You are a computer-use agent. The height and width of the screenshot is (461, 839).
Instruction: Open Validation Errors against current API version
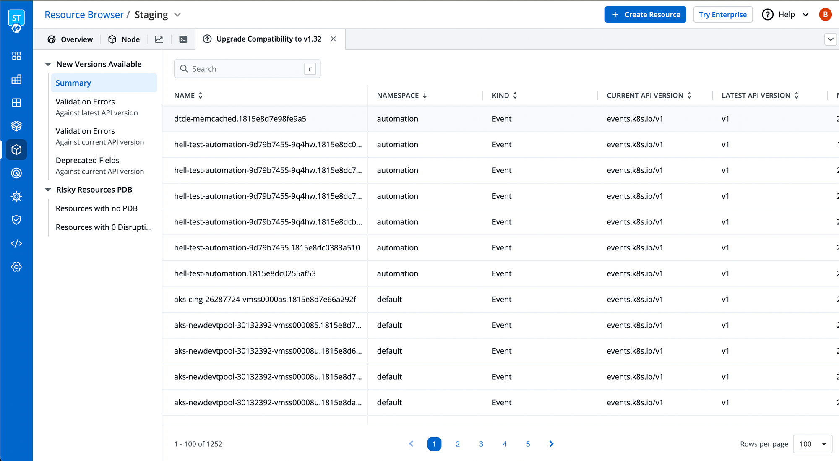pyautogui.click(x=104, y=136)
